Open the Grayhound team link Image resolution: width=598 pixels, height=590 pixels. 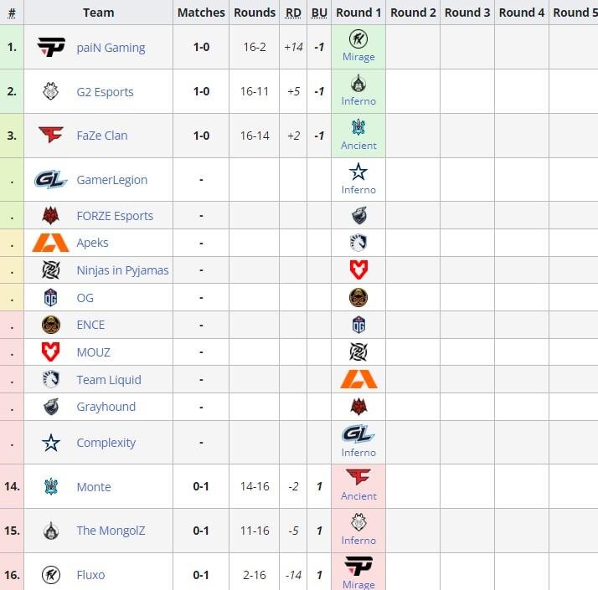point(106,407)
